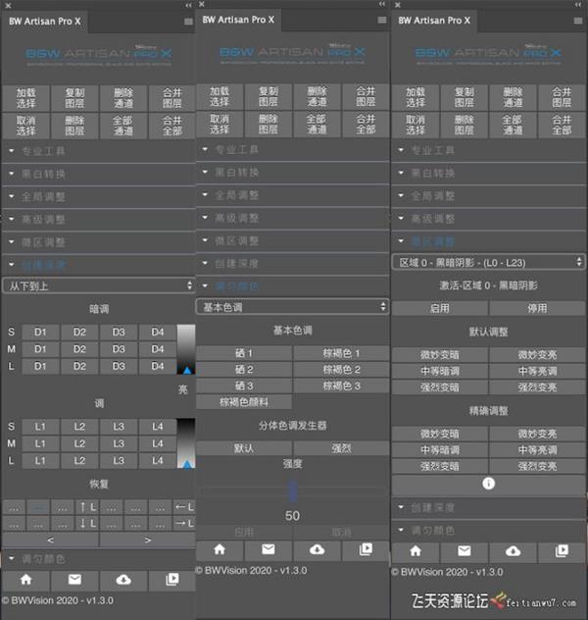Click the 默认 split-toning generator button
Viewport: 588px width, 620px height.
(x=244, y=448)
